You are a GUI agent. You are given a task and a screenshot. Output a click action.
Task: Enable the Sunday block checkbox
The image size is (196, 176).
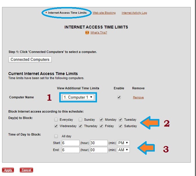pyautogui.click(x=80, y=120)
